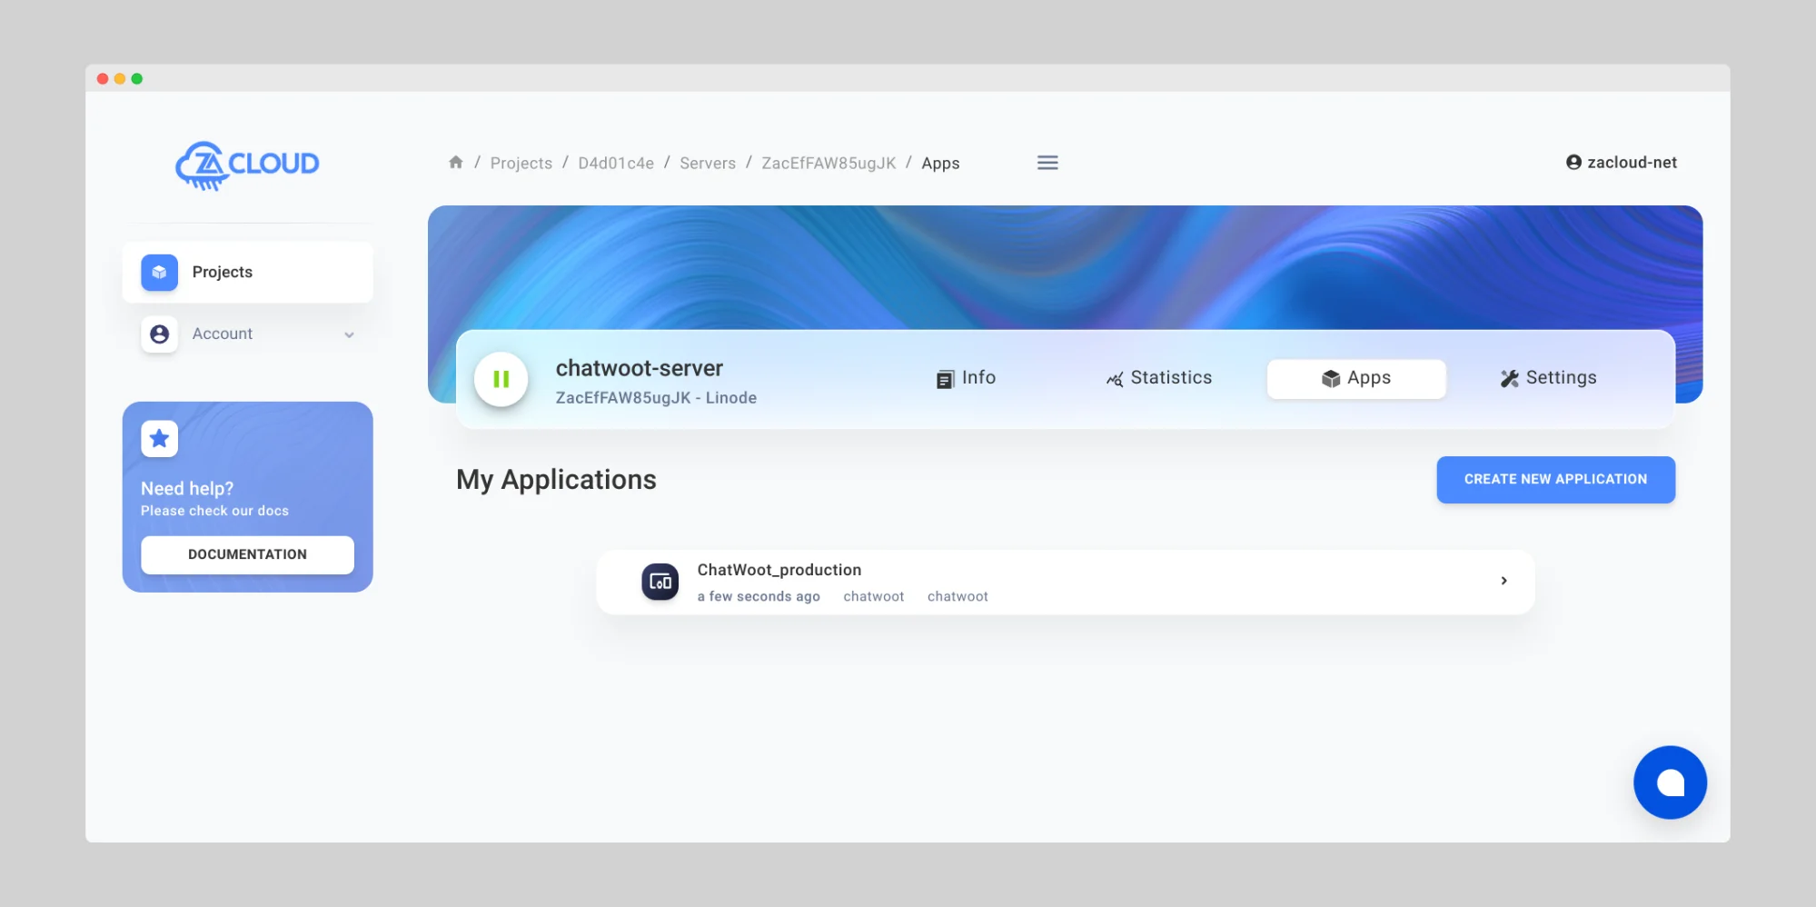Open the Projects breadcrumb link
The width and height of the screenshot is (1816, 907).
point(521,163)
